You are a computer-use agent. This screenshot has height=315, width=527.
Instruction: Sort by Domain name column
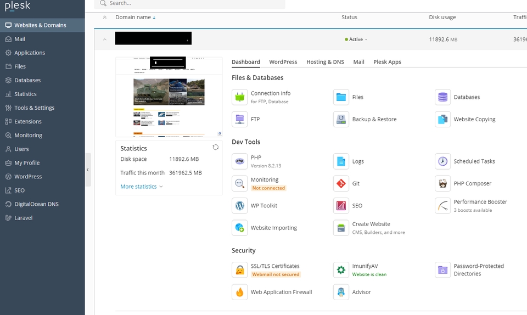[x=136, y=17]
